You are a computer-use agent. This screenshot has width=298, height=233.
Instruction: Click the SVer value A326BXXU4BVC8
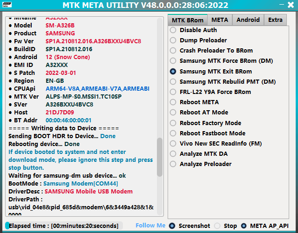pyautogui.click(x=69, y=105)
